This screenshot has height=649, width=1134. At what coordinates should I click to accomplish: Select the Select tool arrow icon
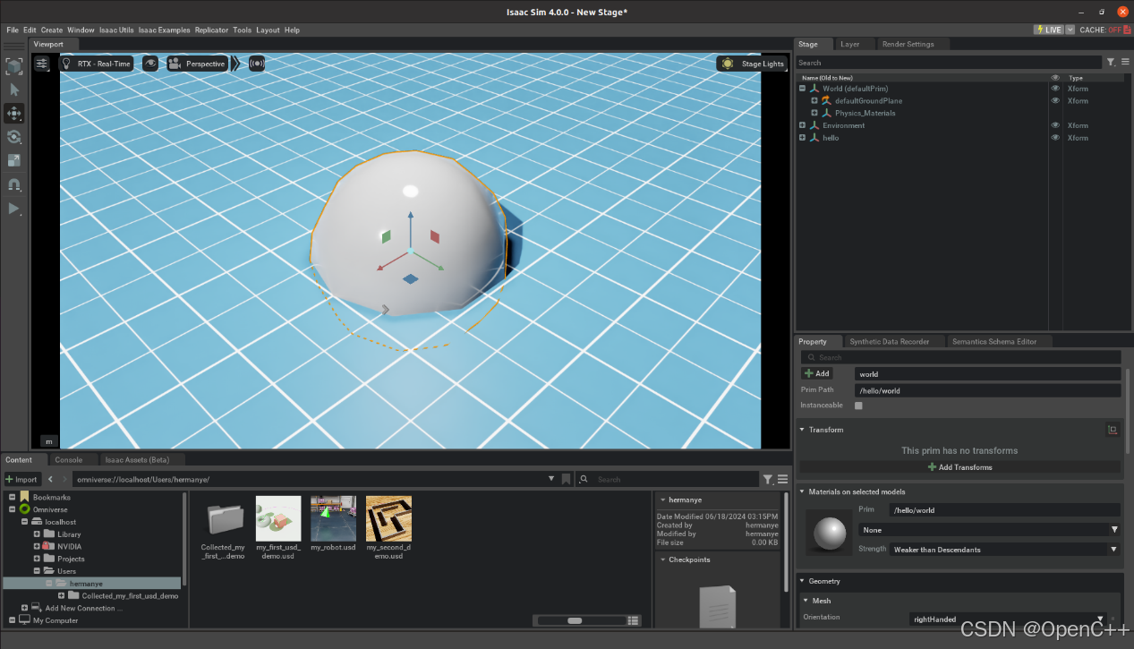coord(14,90)
